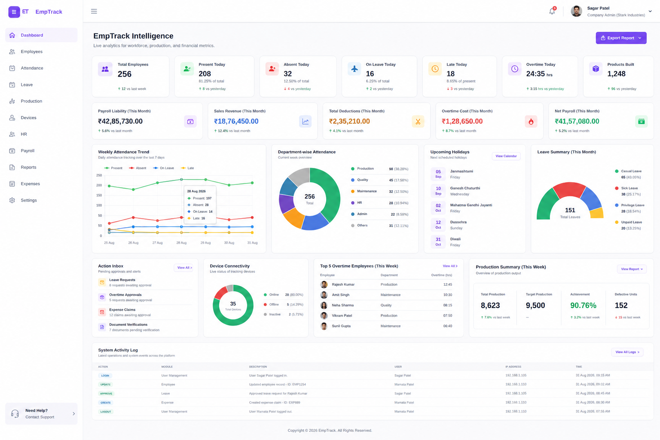Click the On Leave Today airplane icon
Screen dimensions: 660x440
coord(354,69)
